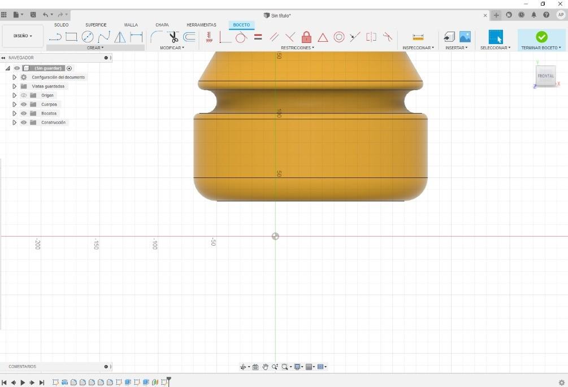Undo the last action
This screenshot has width=568, height=387.
pyautogui.click(x=45, y=15)
